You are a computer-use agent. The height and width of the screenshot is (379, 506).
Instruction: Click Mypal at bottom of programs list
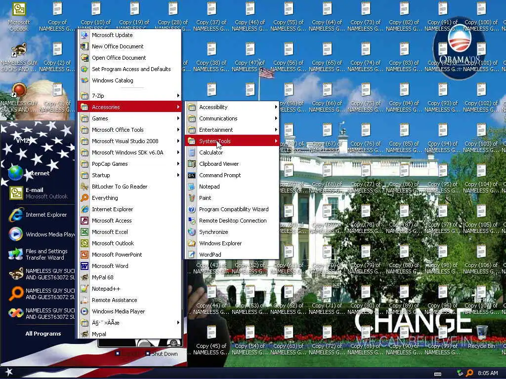pyautogui.click(x=129, y=334)
